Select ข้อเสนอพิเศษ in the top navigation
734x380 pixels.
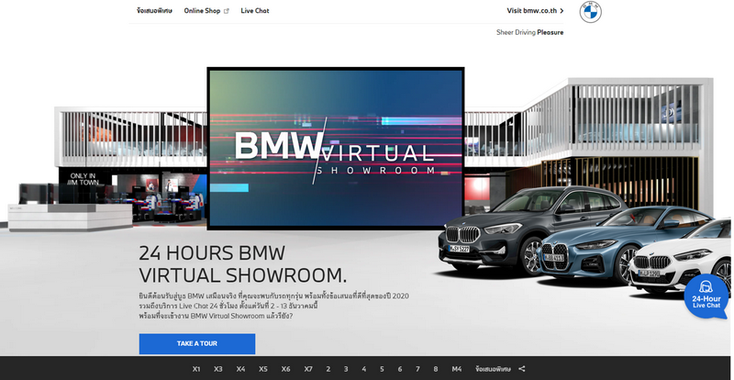[155, 11]
